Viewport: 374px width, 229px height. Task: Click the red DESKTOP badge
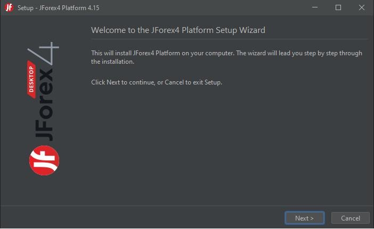point(31,79)
